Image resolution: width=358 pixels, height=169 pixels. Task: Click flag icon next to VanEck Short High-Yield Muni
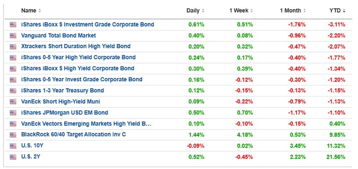click(x=13, y=102)
